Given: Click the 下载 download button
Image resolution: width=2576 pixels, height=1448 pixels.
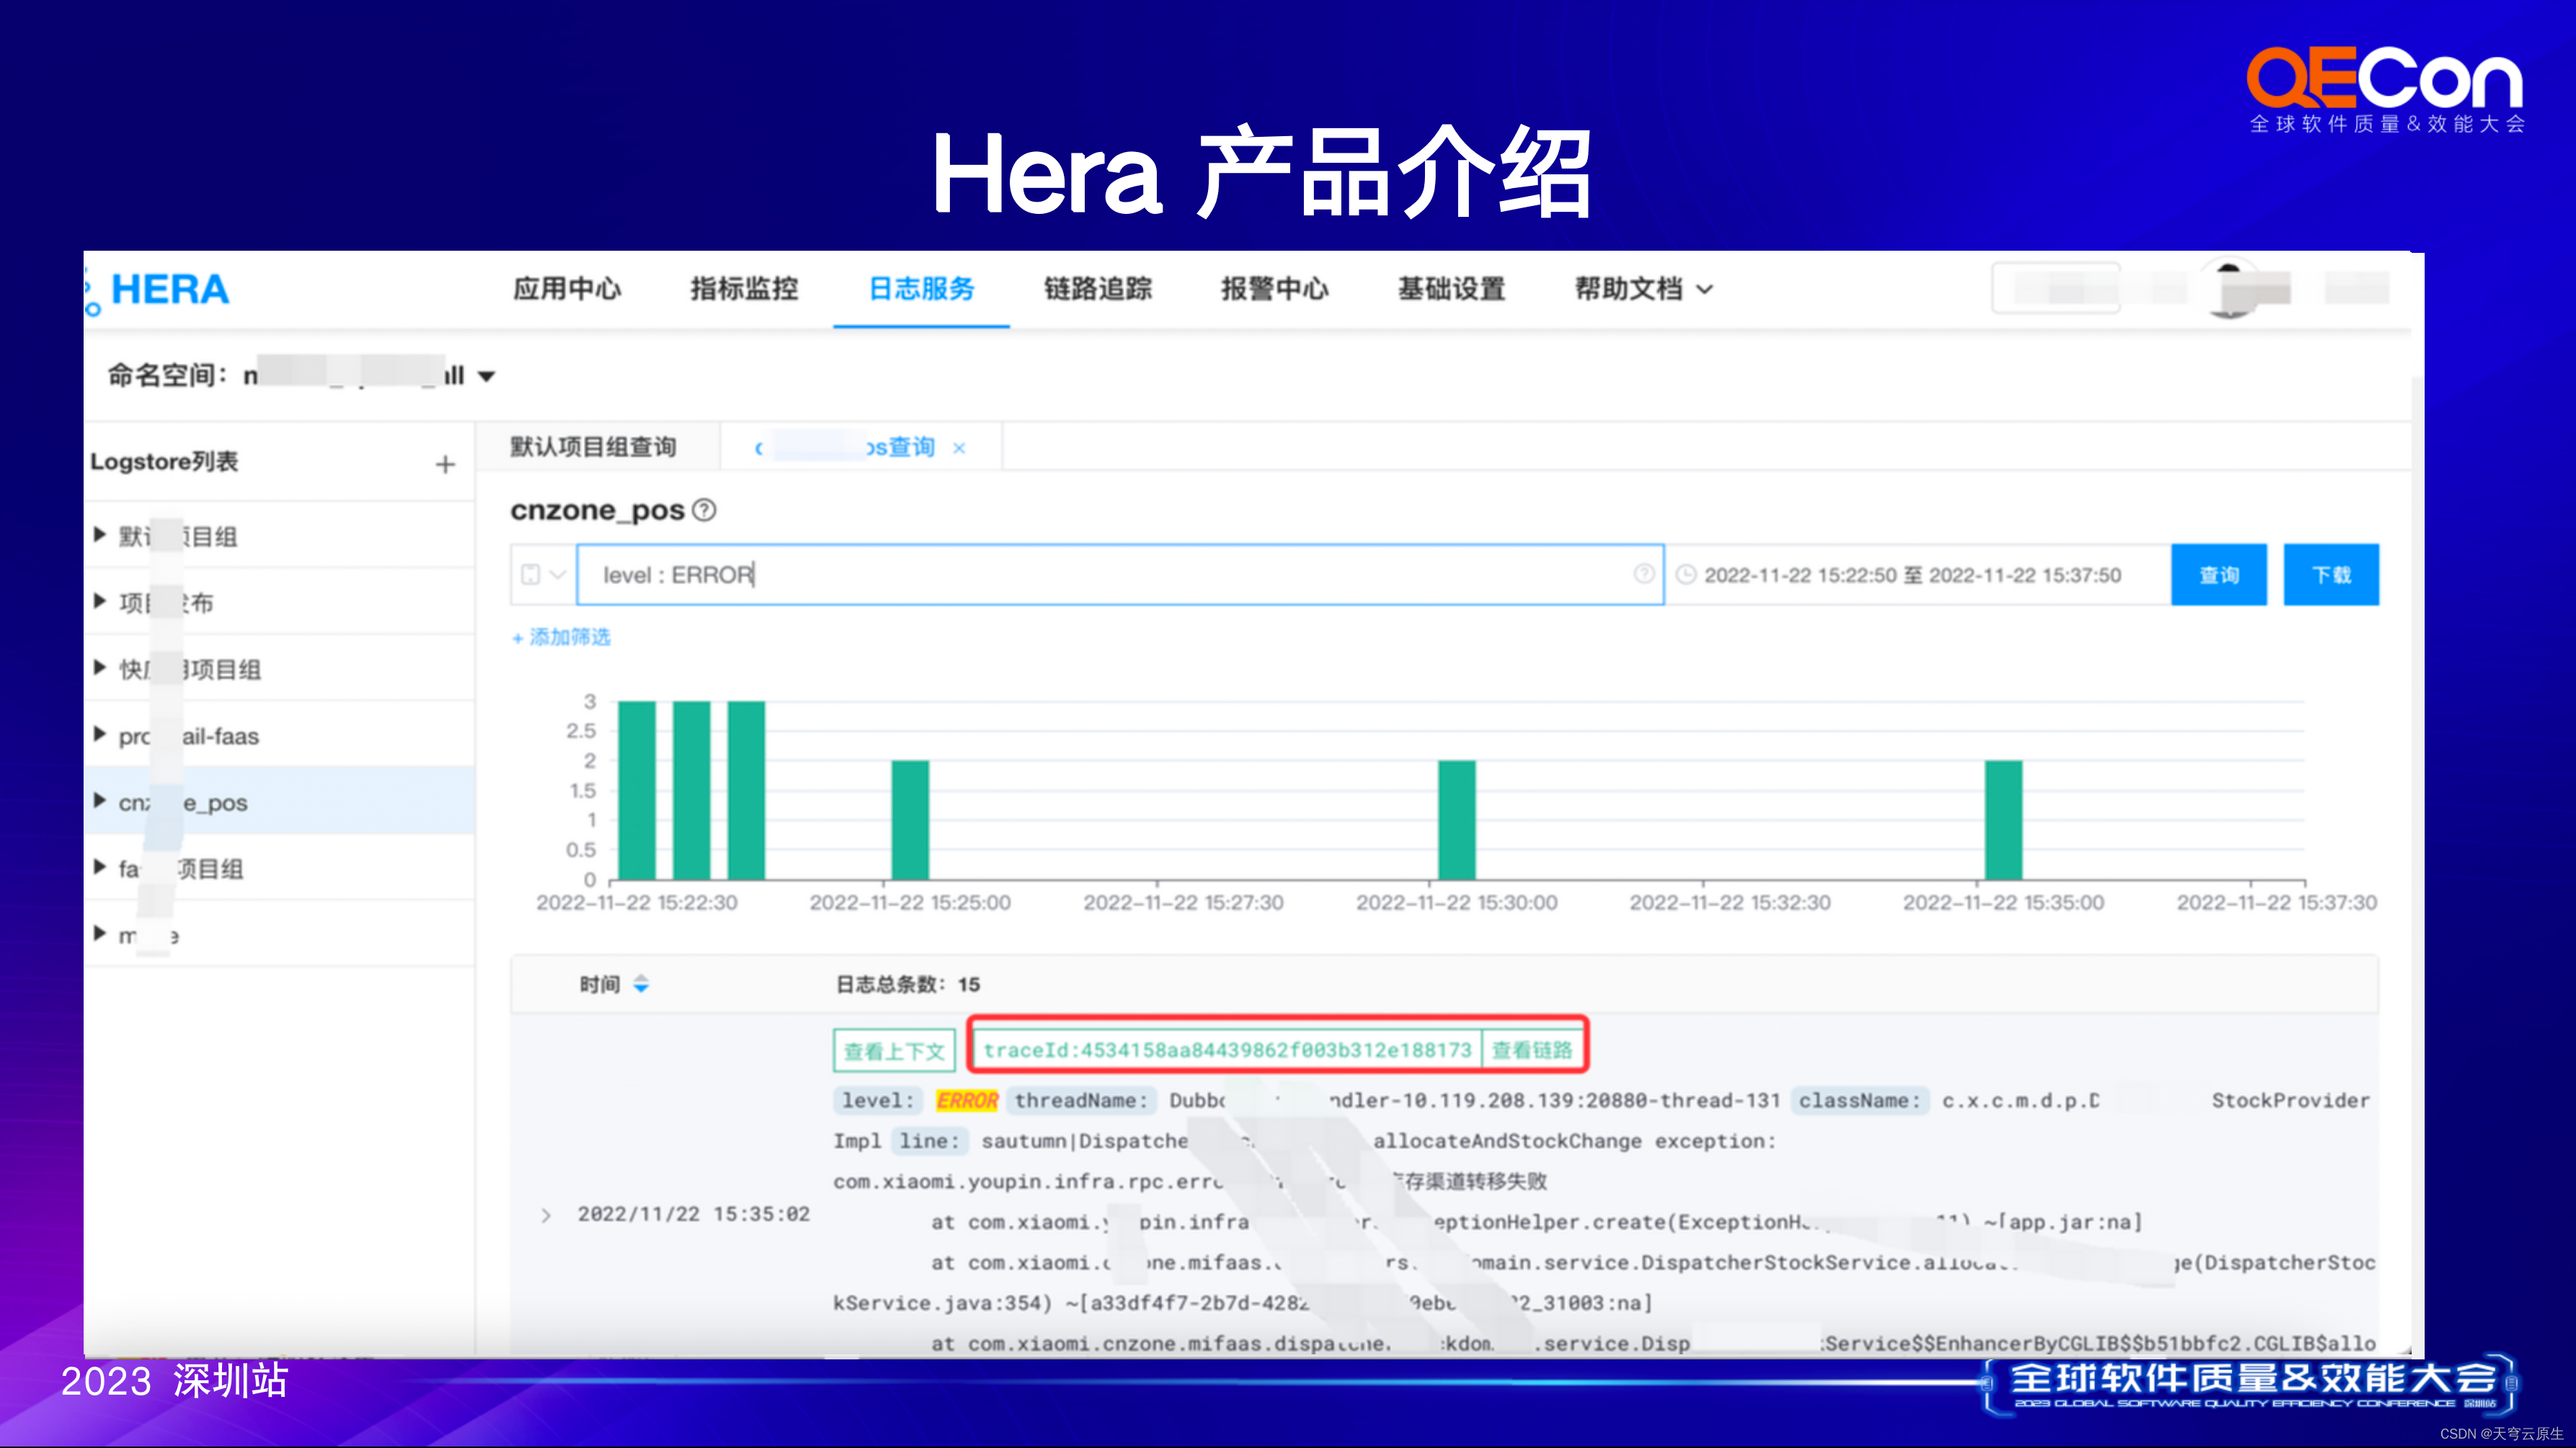Looking at the screenshot, I should pyautogui.click(x=2330, y=575).
